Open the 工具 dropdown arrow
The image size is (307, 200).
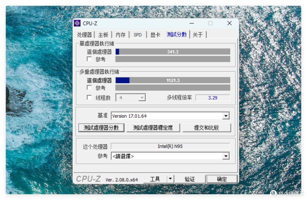(170, 179)
